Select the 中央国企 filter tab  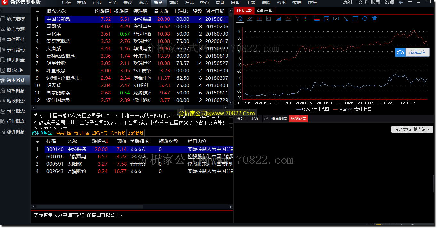click(64, 133)
